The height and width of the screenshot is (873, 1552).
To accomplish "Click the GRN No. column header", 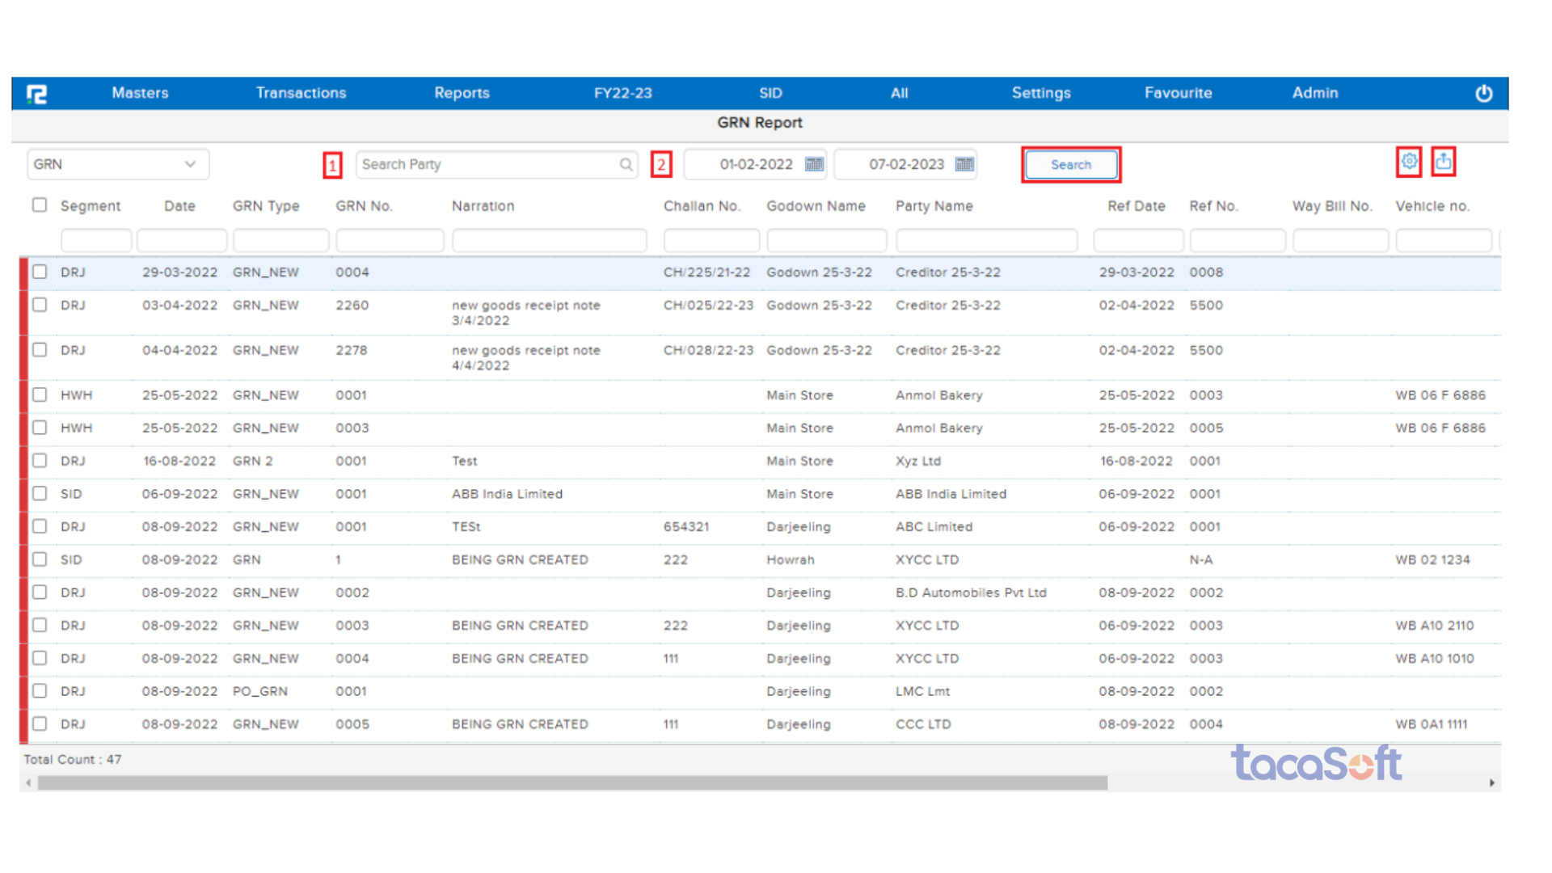I will click(364, 206).
